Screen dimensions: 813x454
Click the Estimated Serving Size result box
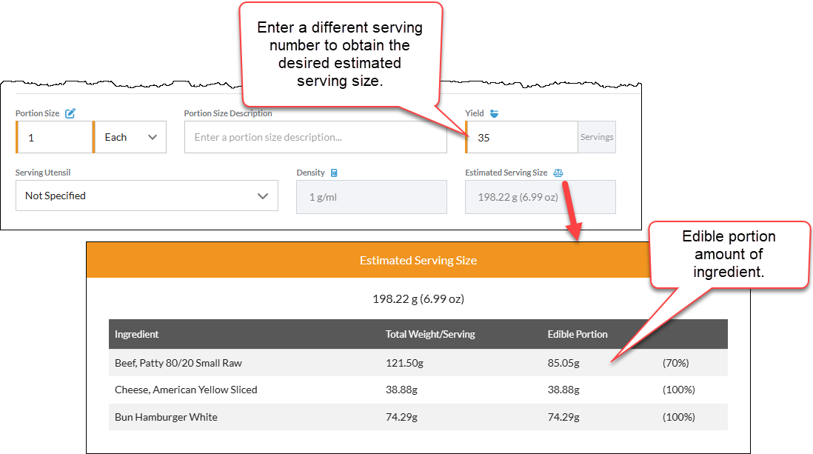tap(540, 196)
